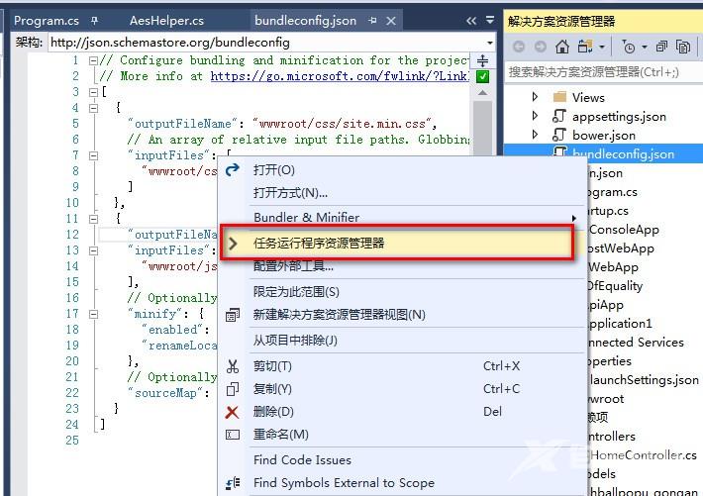Select 从项目中排除(J) entry
Image resolution: width=703 pixels, height=496 pixels.
[295, 341]
